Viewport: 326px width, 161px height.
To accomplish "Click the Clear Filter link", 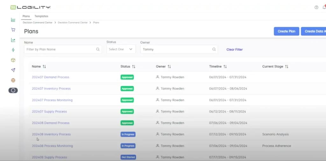I will coord(235,49).
